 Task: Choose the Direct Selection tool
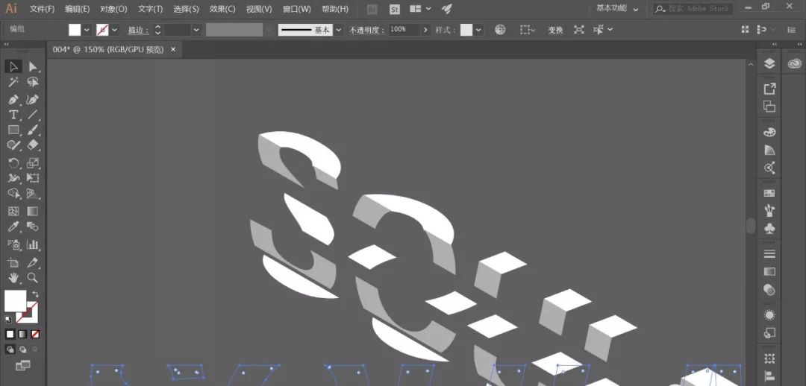(33, 67)
